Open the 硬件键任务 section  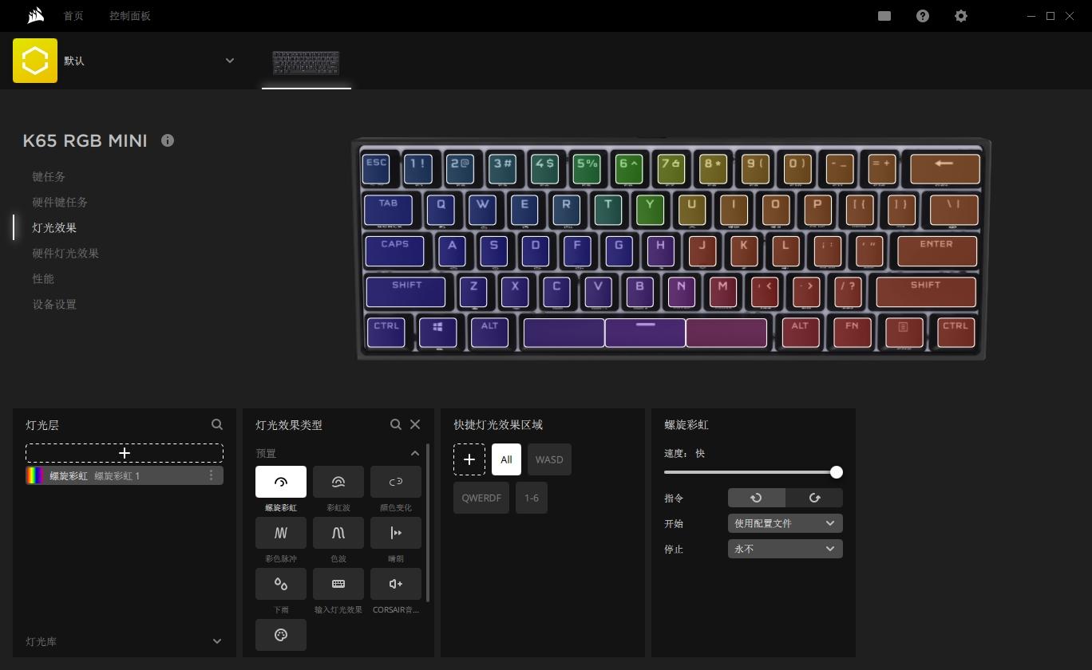tap(60, 202)
